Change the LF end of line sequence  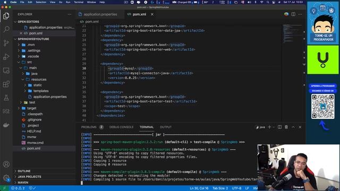tap(247, 188)
